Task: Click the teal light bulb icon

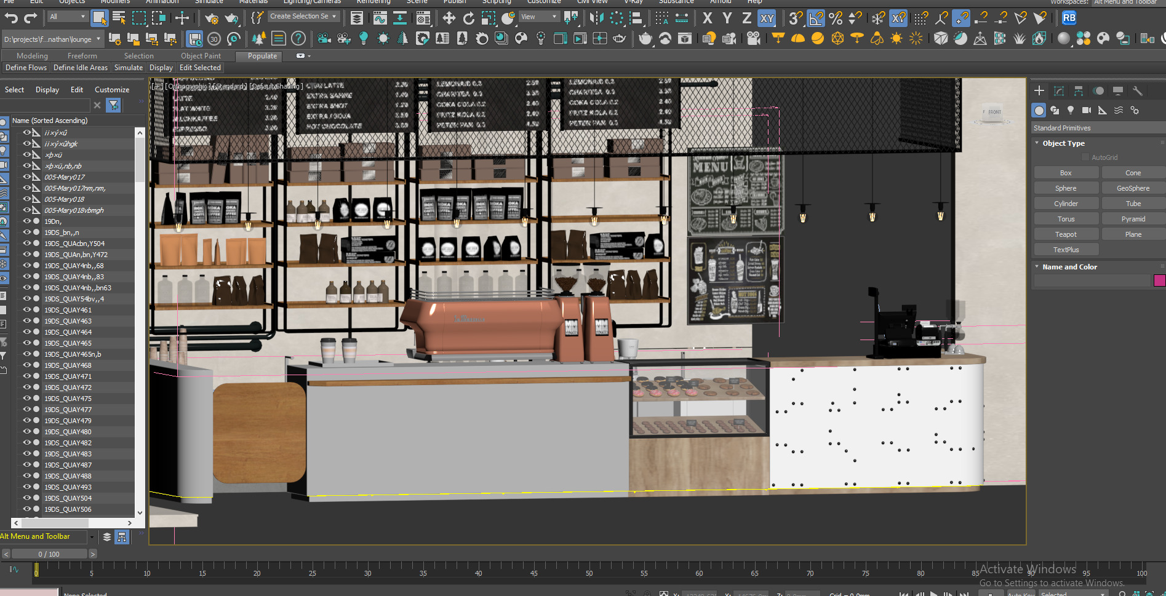Action: pyautogui.click(x=364, y=39)
